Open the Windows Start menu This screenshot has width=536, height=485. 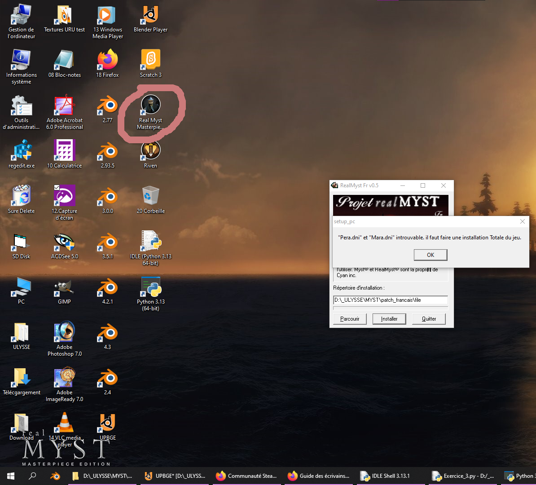point(11,476)
